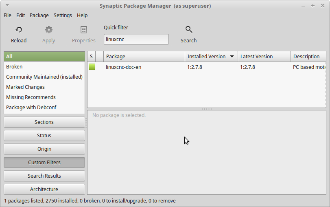The image size is (330, 207).
Task: Click the S status column header
Action: [x=91, y=57]
